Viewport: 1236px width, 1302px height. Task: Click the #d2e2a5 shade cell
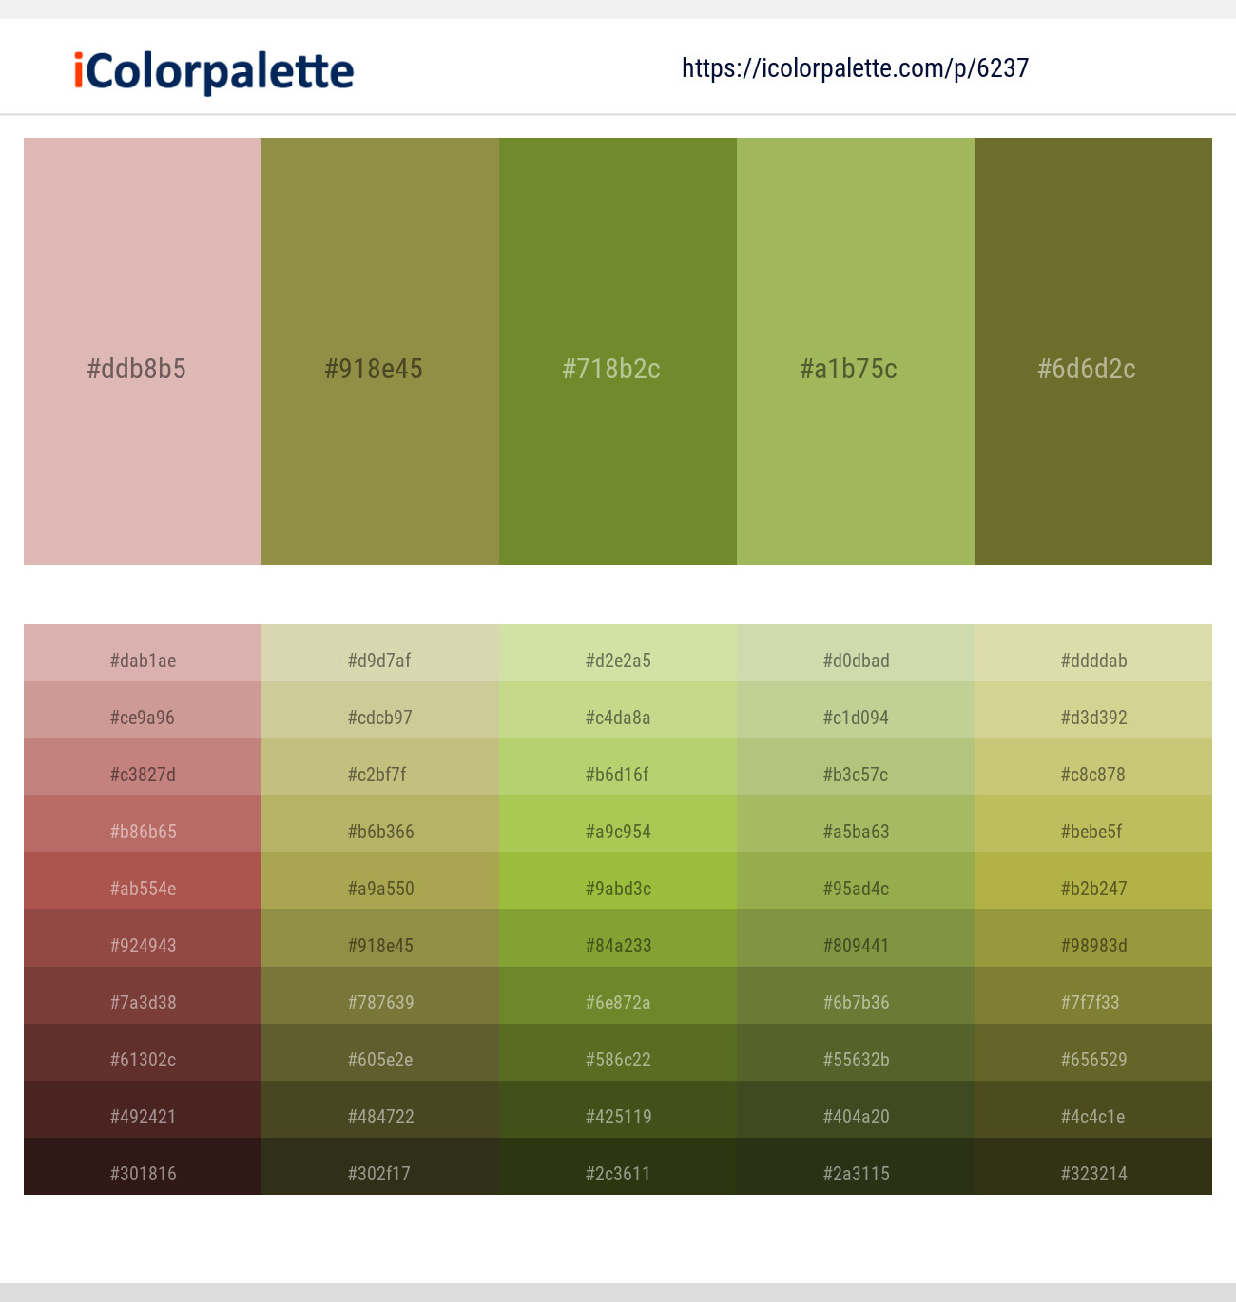616,660
